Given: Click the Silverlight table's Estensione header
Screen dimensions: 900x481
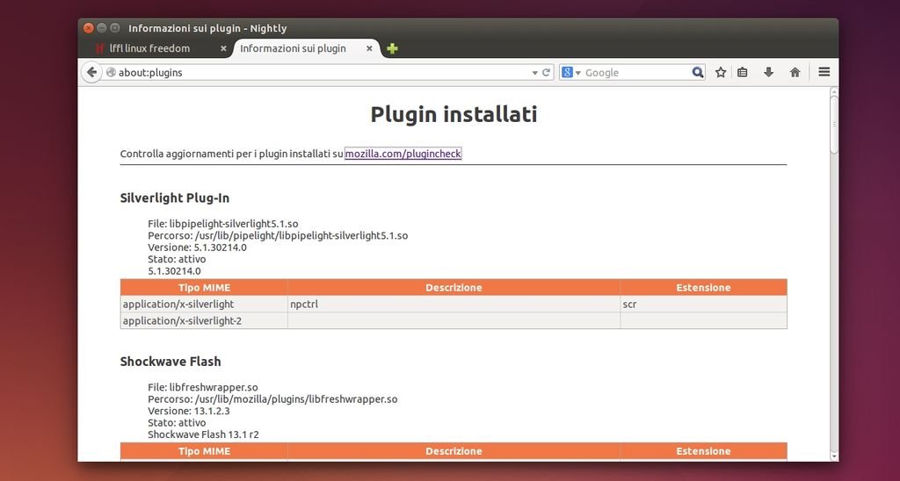Looking at the screenshot, I should pos(703,288).
